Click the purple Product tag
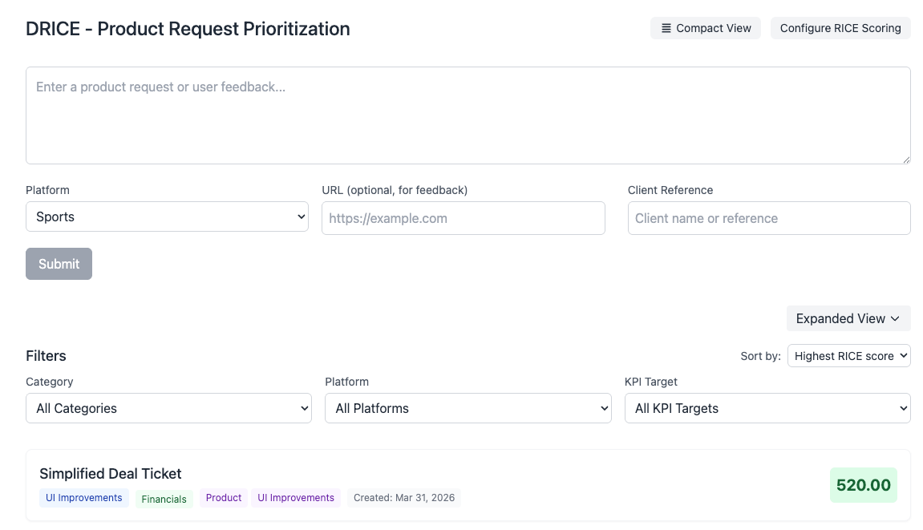The image size is (923, 530). 224,498
